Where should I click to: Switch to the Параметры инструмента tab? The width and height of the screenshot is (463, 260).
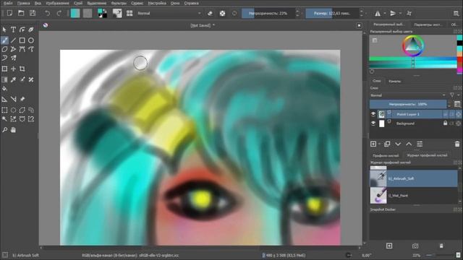pyautogui.click(x=428, y=25)
